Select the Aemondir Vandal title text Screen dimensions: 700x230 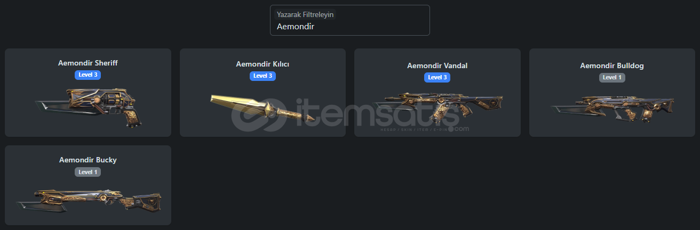coord(437,65)
